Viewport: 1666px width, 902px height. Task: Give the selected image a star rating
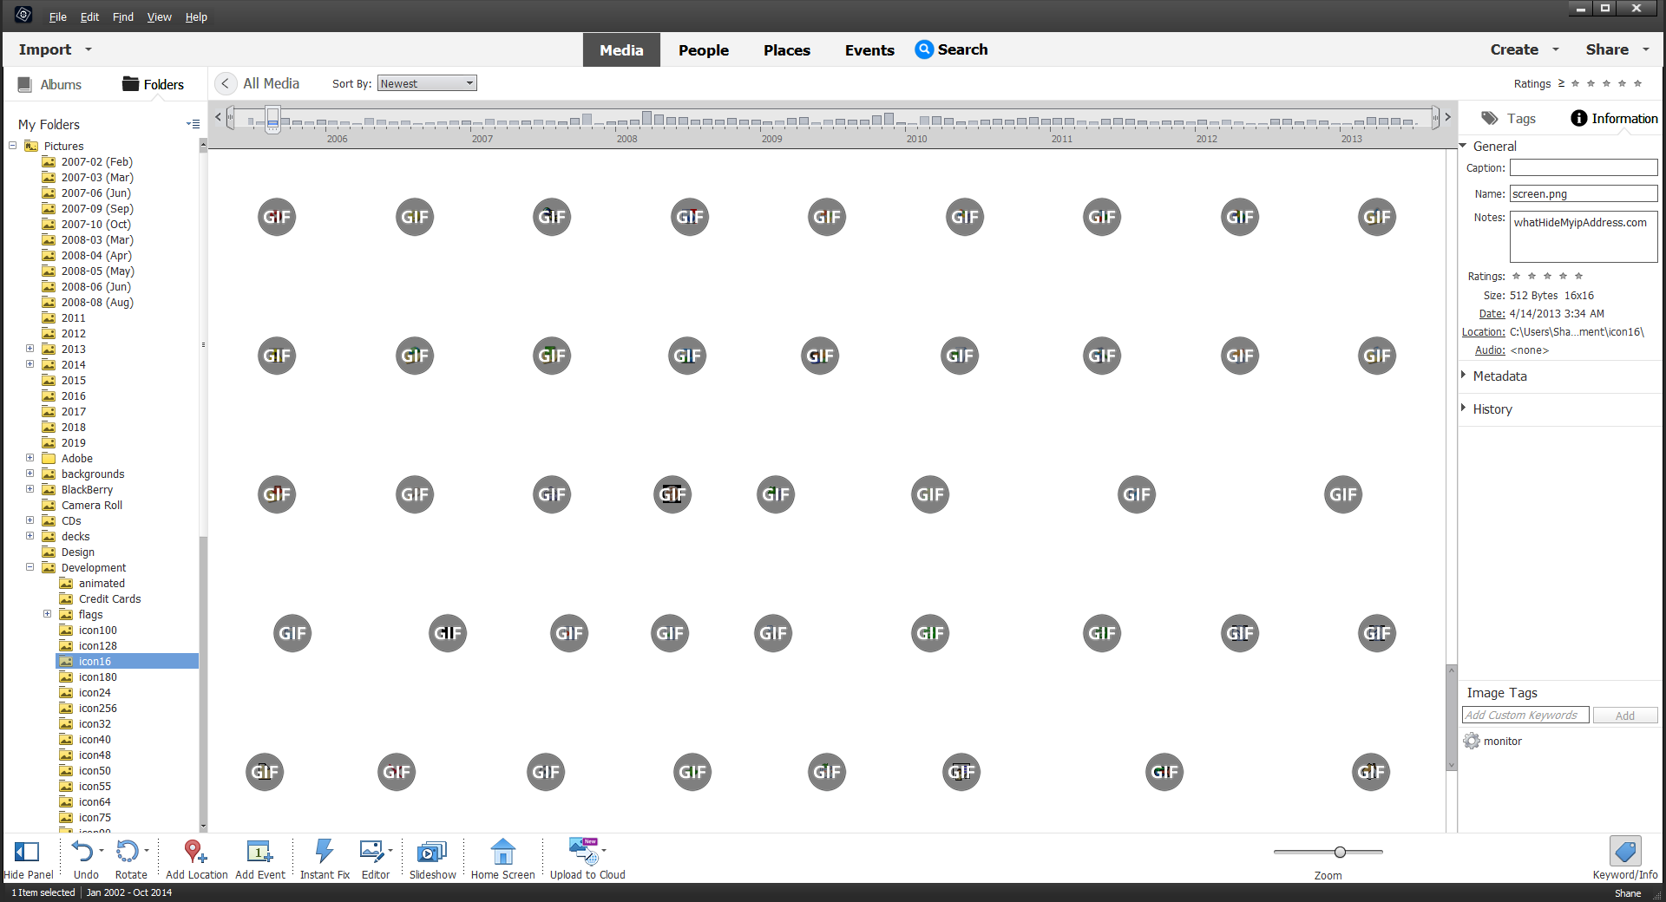pos(1547,276)
